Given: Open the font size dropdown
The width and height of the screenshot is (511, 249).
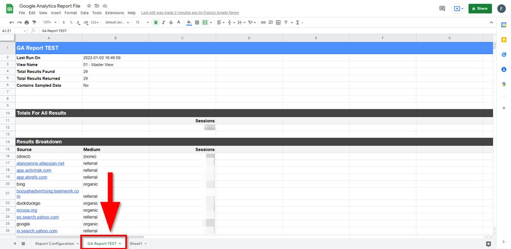Looking at the screenshot, I should (142, 22).
